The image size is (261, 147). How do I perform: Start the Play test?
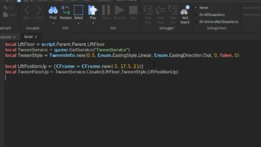[x=93, y=13]
